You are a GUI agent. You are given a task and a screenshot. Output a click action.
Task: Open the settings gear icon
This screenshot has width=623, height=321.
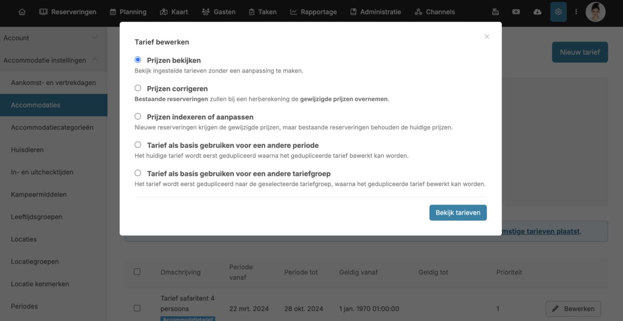point(558,12)
